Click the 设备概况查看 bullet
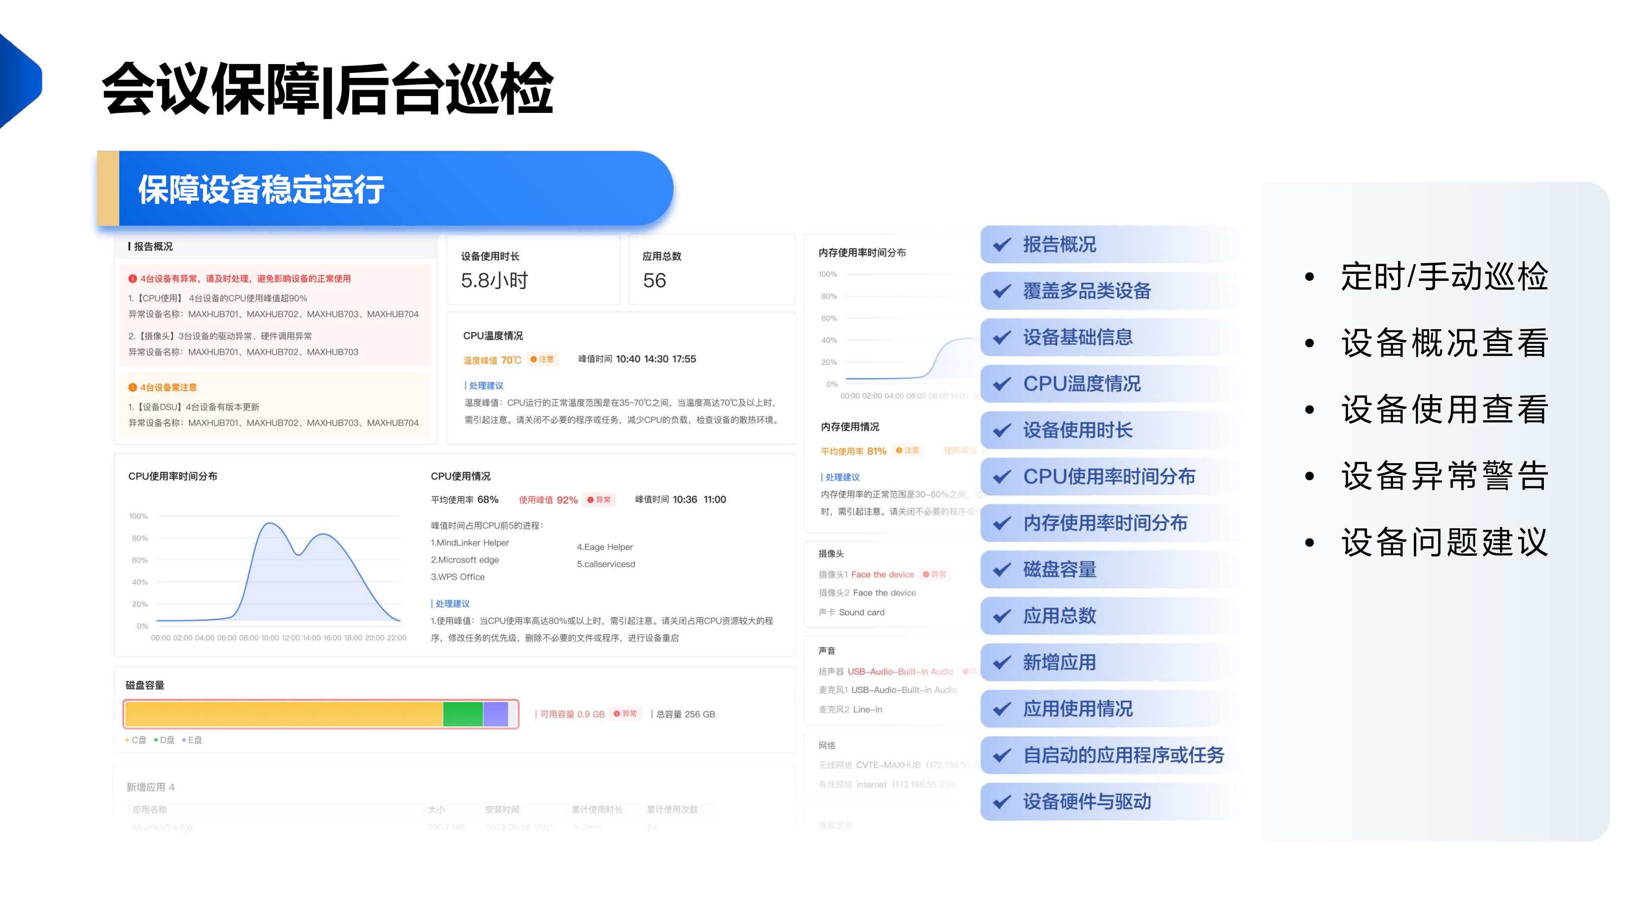1643x924 pixels. click(1444, 343)
